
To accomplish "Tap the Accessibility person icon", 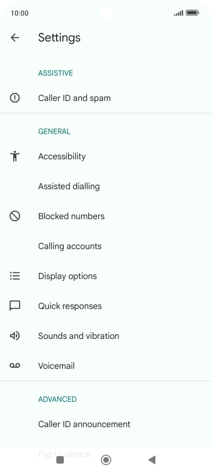I will pyautogui.click(x=15, y=156).
